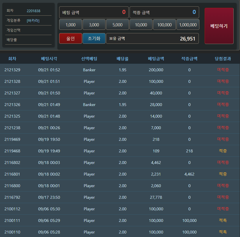Select the 보유 금액 balance field showing 26,951

pyautogui.click(x=152, y=39)
